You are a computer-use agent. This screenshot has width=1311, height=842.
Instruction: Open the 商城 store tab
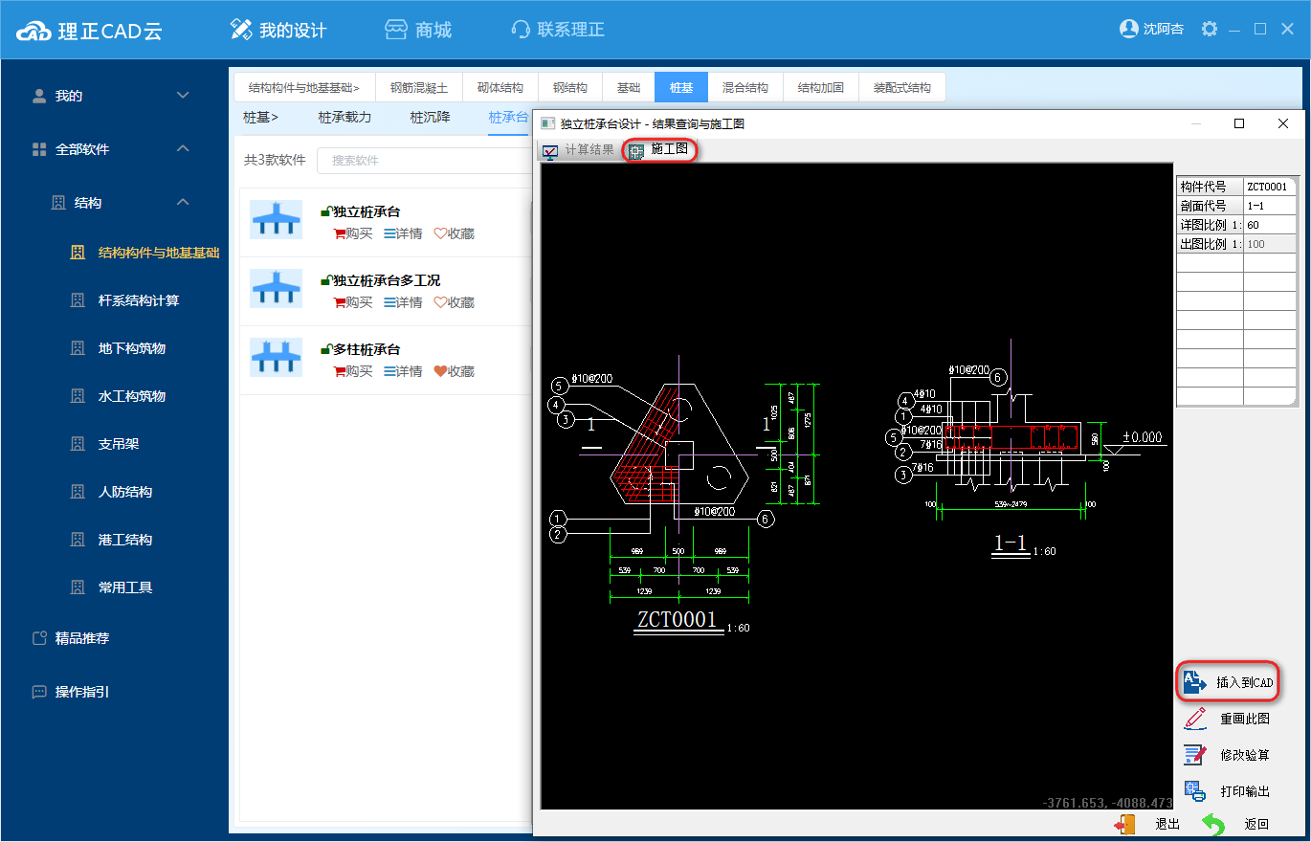point(418,30)
